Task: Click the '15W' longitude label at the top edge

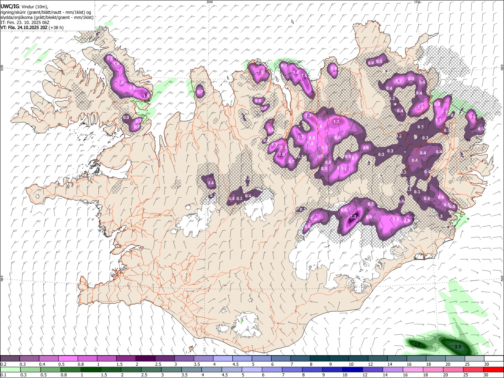Action: [417, 2]
